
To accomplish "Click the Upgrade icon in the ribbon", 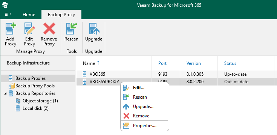I will (x=94, y=28).
